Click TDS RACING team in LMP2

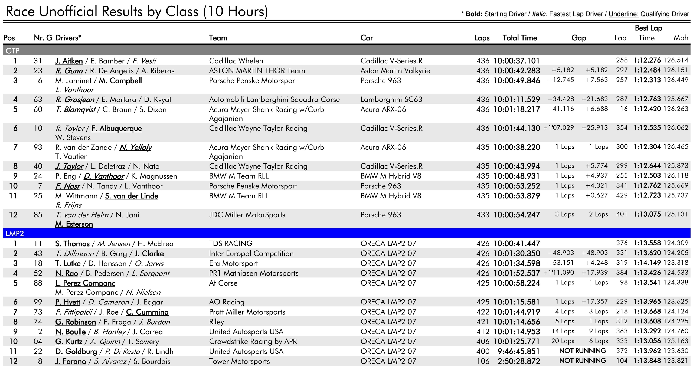click(x=231, y=244)
